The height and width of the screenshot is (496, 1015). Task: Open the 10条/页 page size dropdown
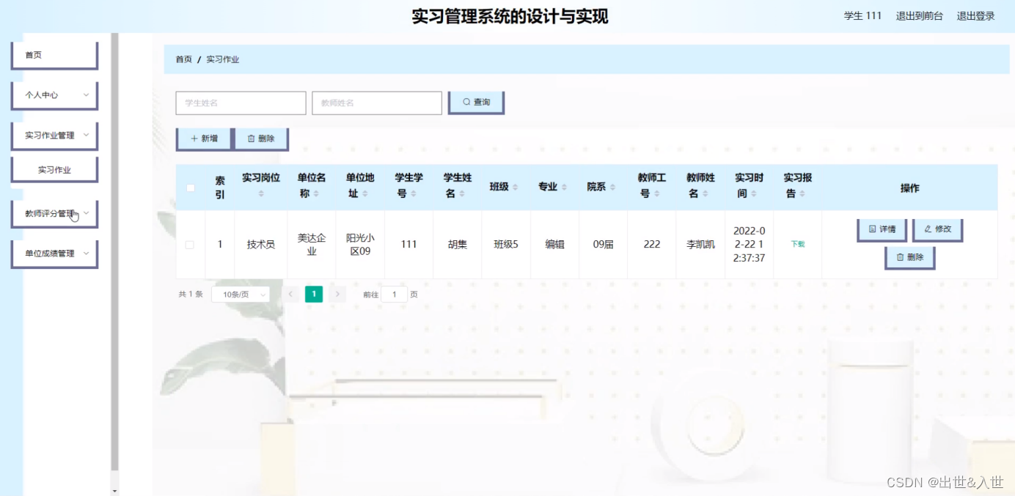click(x=241, y=295)
